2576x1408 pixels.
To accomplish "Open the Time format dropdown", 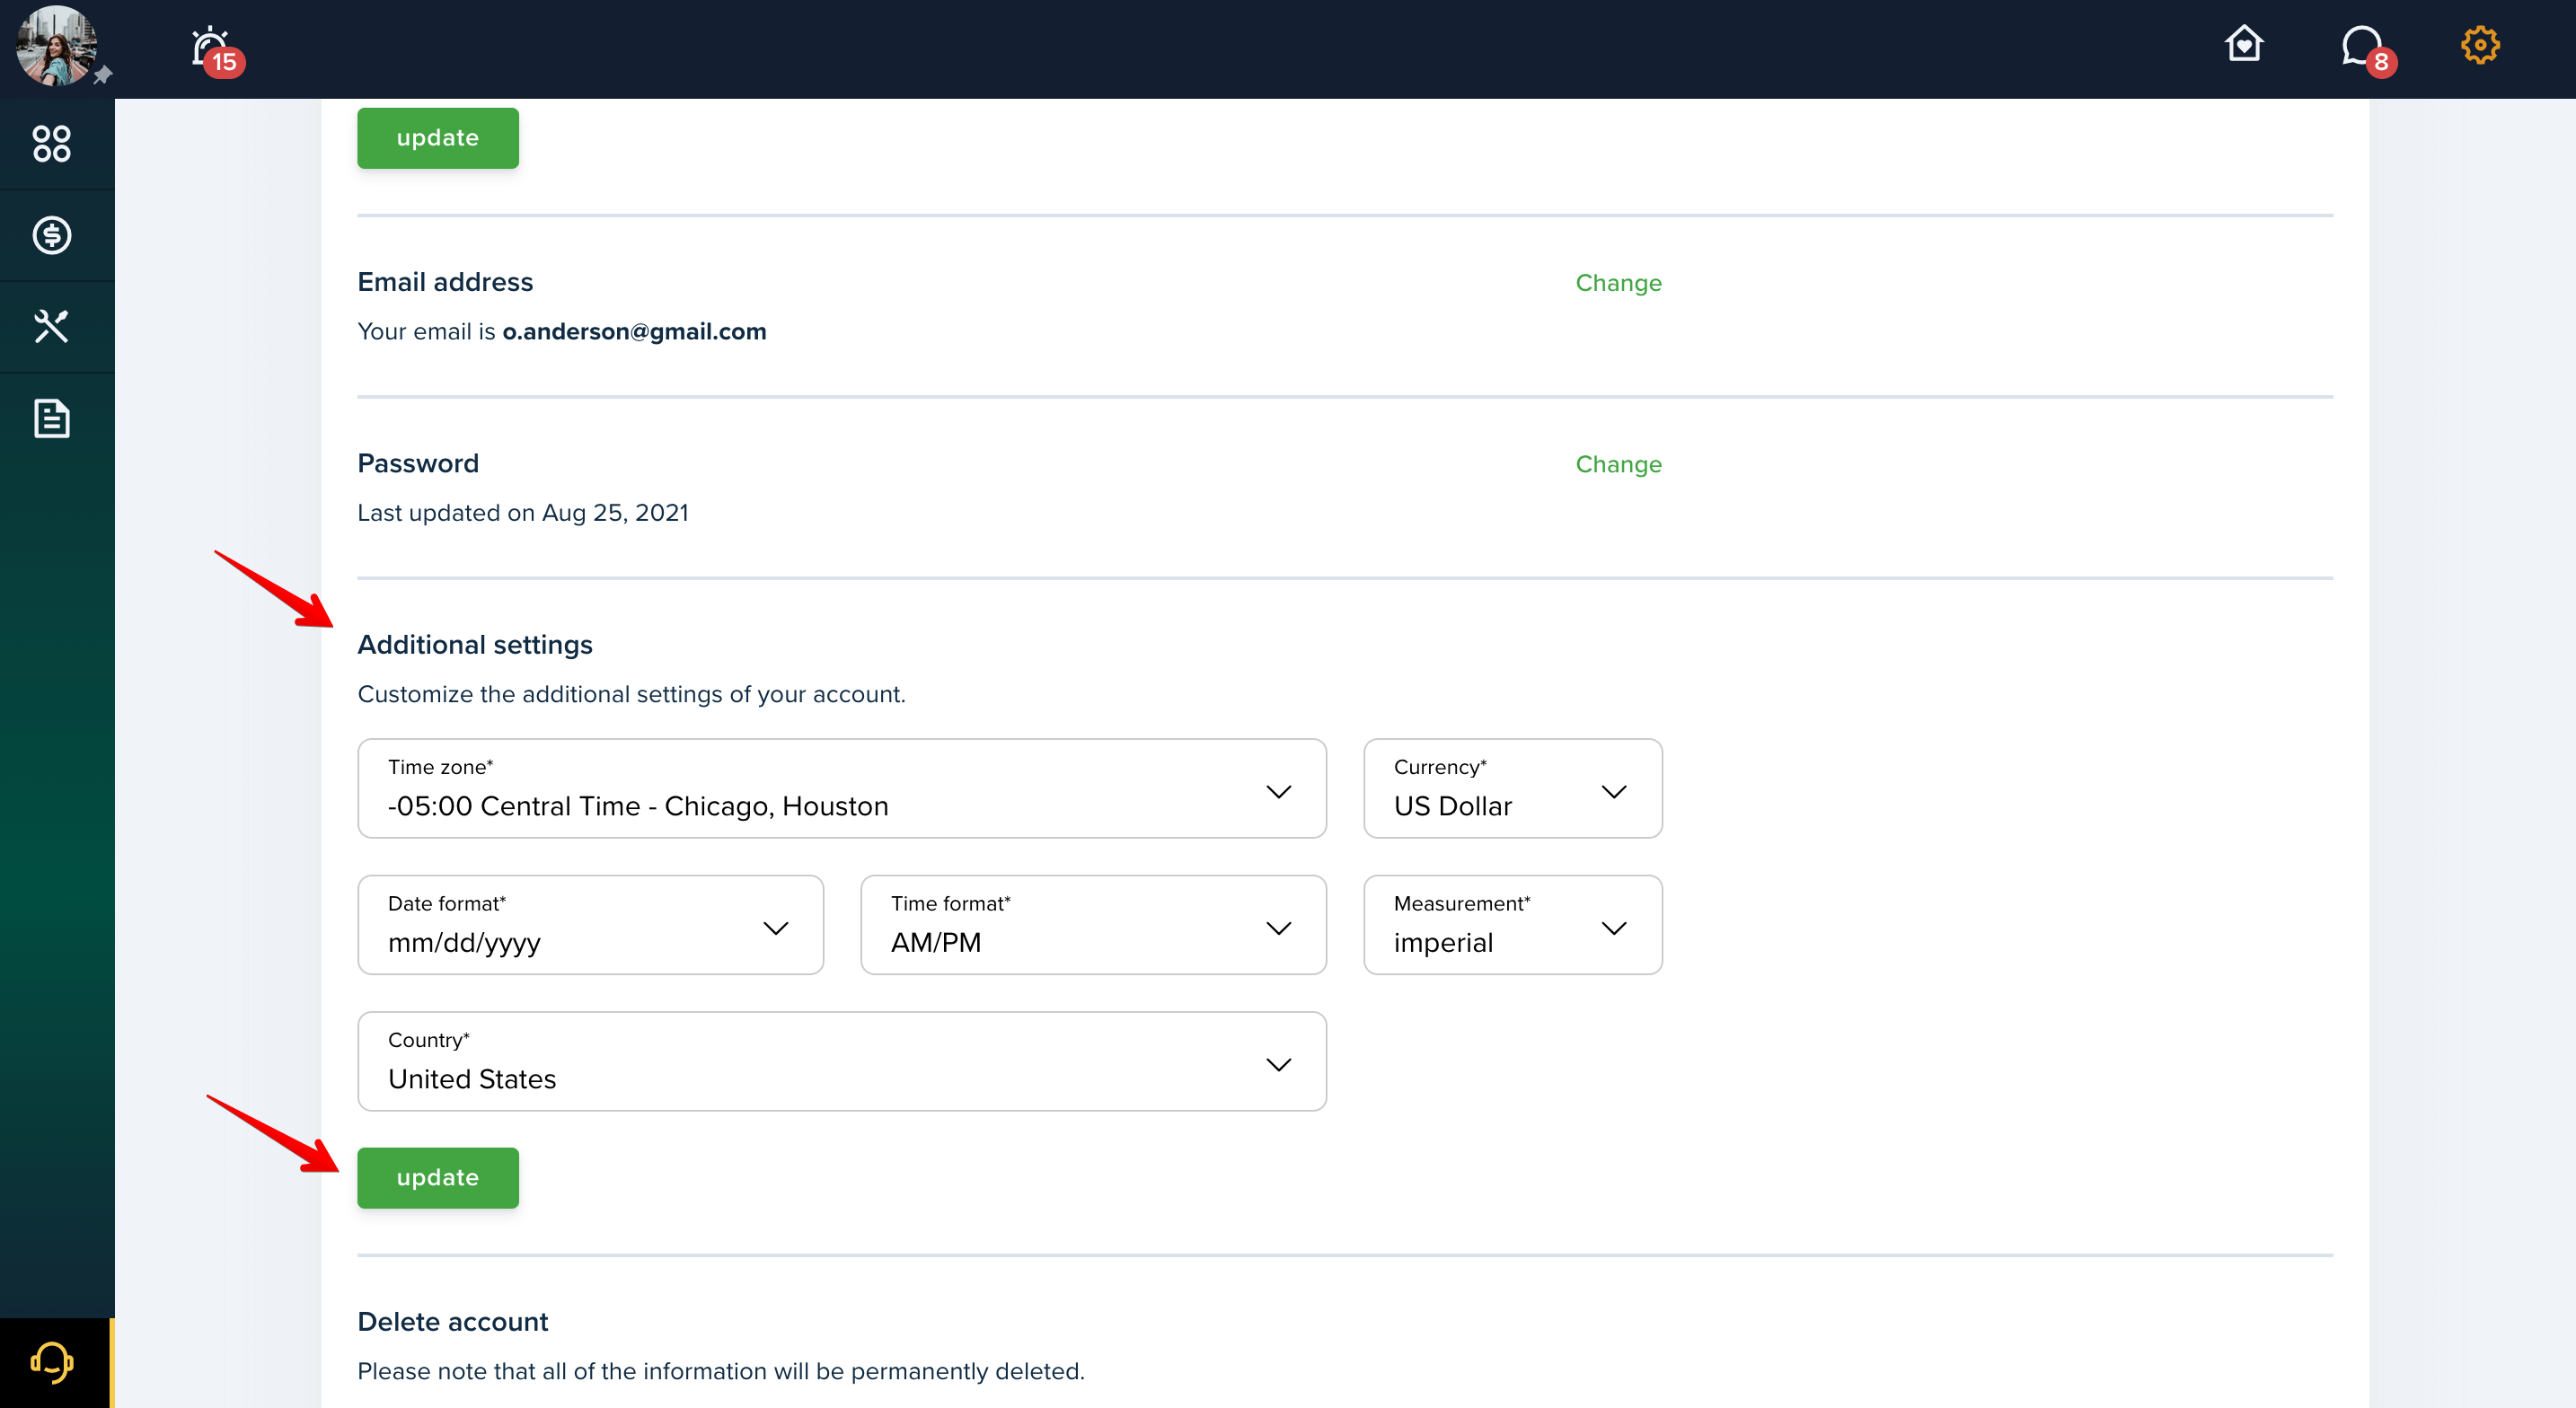I will point(1093,925).
